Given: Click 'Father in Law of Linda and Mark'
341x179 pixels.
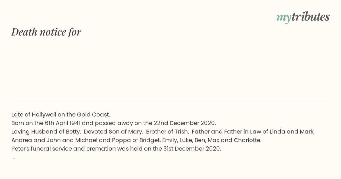Looking at the screenshot, I should pos(269,132).
